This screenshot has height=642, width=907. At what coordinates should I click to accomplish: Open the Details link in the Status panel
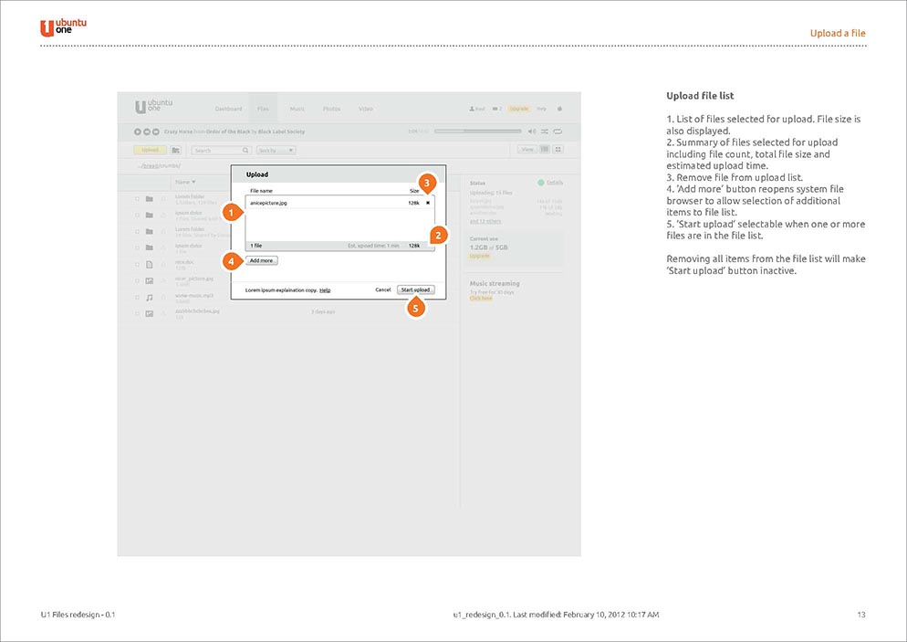point(555,183)
